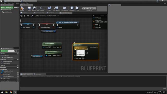Select ConstructionScript in Functions list
The width and height of the screenshot is (167, 94).
7,62
